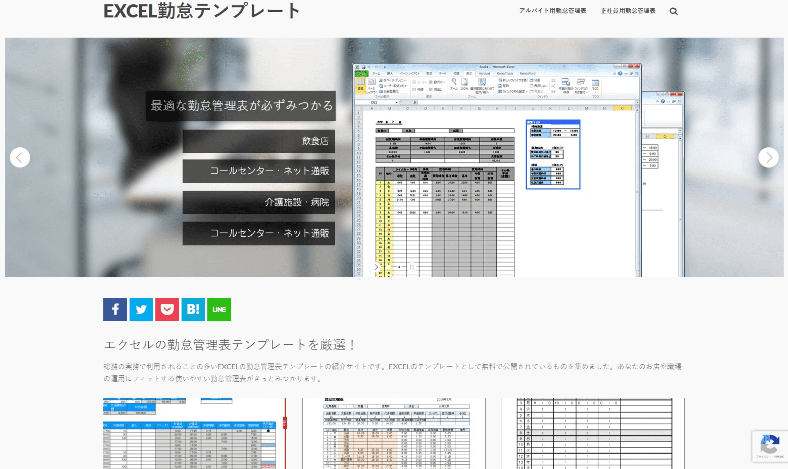This screenshot has height=469, width=788.
Task: Save the article to Pocket
Action: (167, 309)
